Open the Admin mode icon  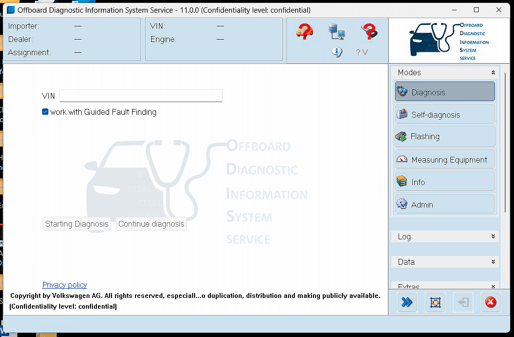coord(402,204)
